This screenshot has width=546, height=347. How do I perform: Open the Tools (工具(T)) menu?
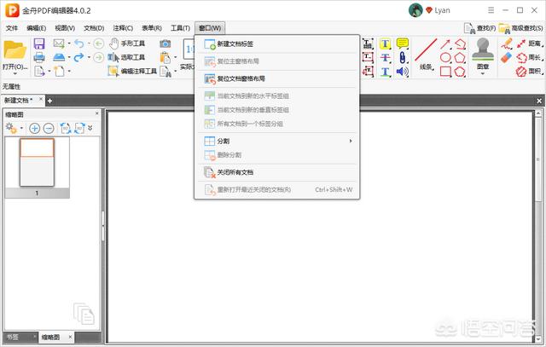point(180,28)
